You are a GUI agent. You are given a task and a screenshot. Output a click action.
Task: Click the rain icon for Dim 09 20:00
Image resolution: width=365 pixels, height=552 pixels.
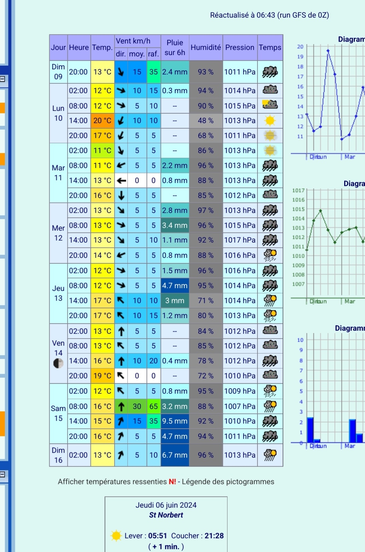(x=270, y=72)
